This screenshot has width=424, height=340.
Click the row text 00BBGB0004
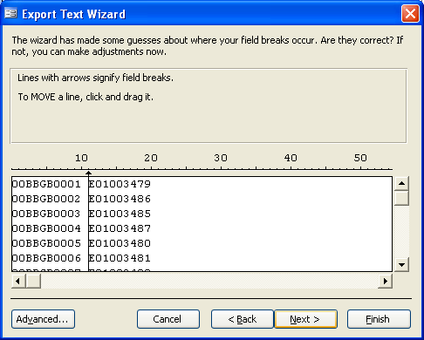click(x=46, y=228)
